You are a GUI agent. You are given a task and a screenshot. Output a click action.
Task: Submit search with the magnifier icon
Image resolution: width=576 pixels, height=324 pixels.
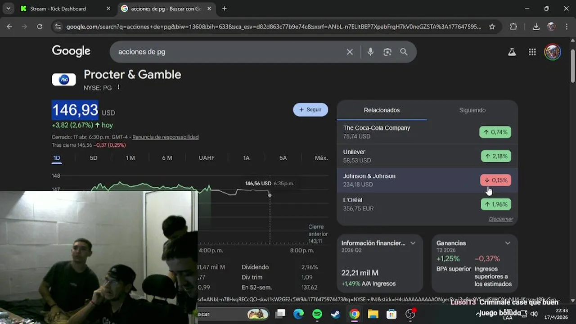[x=404, y=52]
